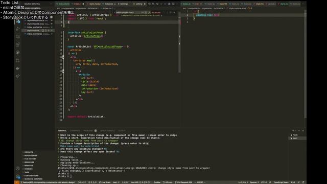Switch to the DEBUG CONSOLE panel tab
Screen dimensions: 327x184
coord(107,131)
